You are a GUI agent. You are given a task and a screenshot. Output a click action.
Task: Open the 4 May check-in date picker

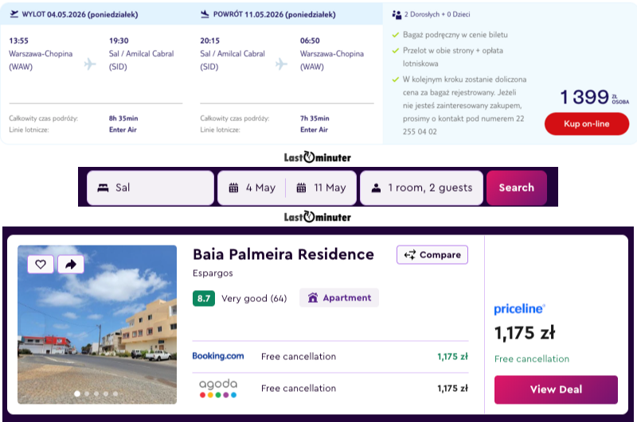(x=253, y=188)
